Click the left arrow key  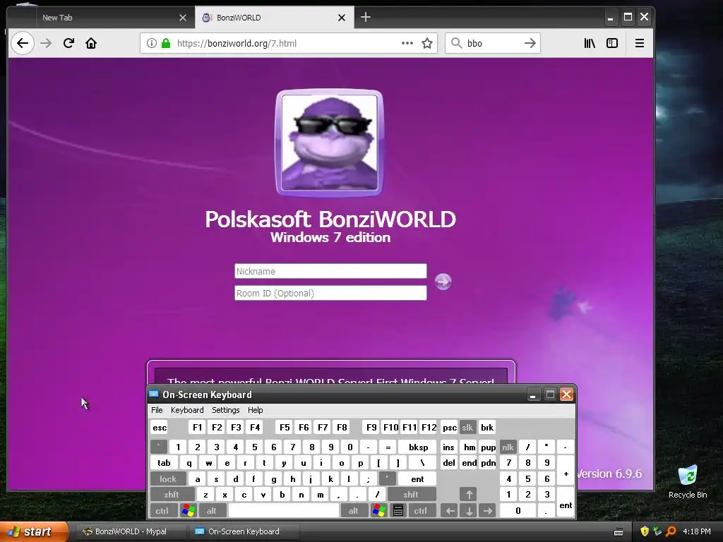tap(450, 511)
